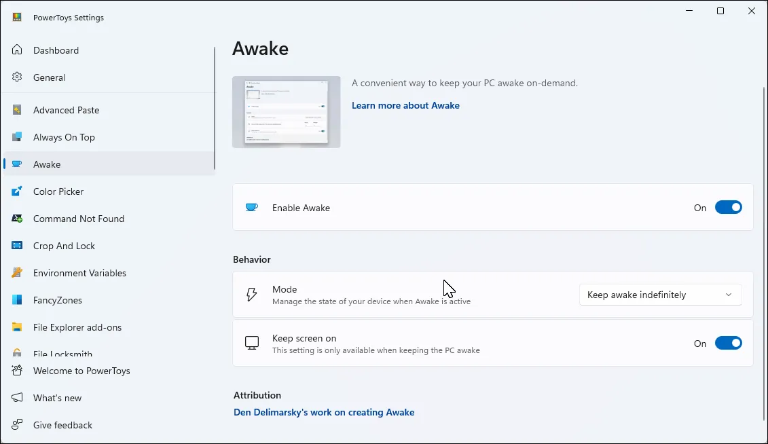
Task: Click the Awake coffee cup sidebar icon
Action: coord(17,164)
